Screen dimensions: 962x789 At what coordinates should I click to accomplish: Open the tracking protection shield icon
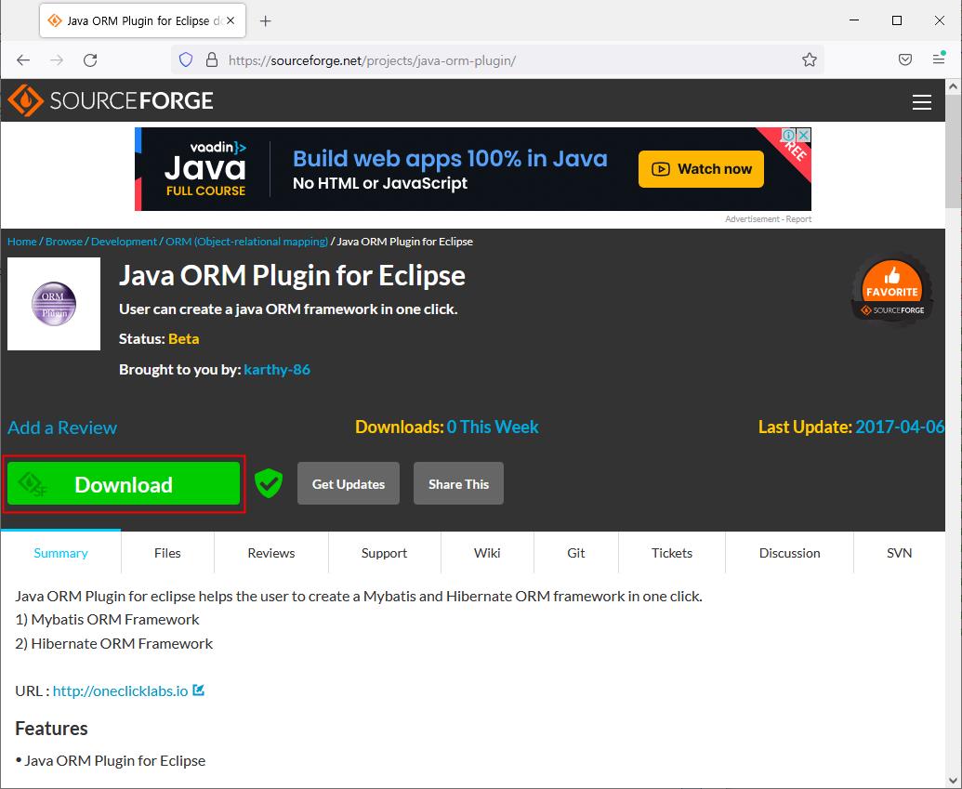tap(186, 60)
